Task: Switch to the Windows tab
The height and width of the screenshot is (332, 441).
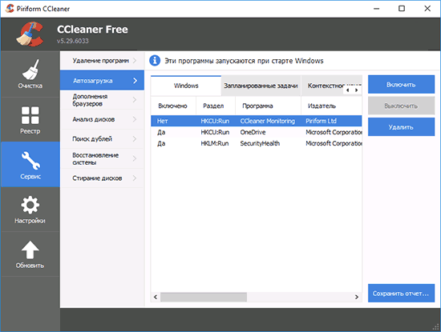Action: [186, 86]
